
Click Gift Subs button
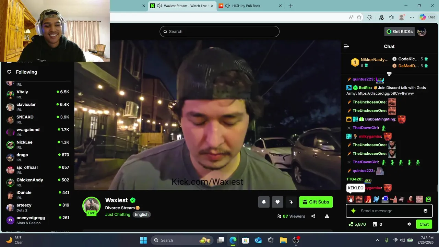[316, 202]
